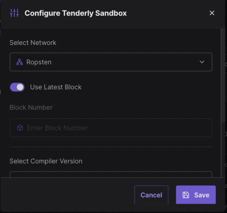Click the Configure Tenderly Sandbox title
Viewport: 227px width, 213px height.
pyautogui.click(x=76, y=13)
